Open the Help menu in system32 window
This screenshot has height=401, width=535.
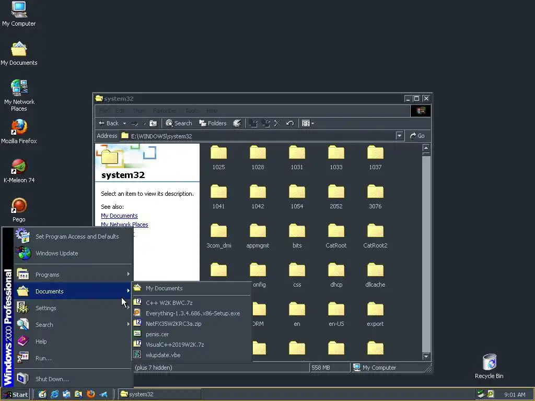pyautogui.click(x=212, y=111)
